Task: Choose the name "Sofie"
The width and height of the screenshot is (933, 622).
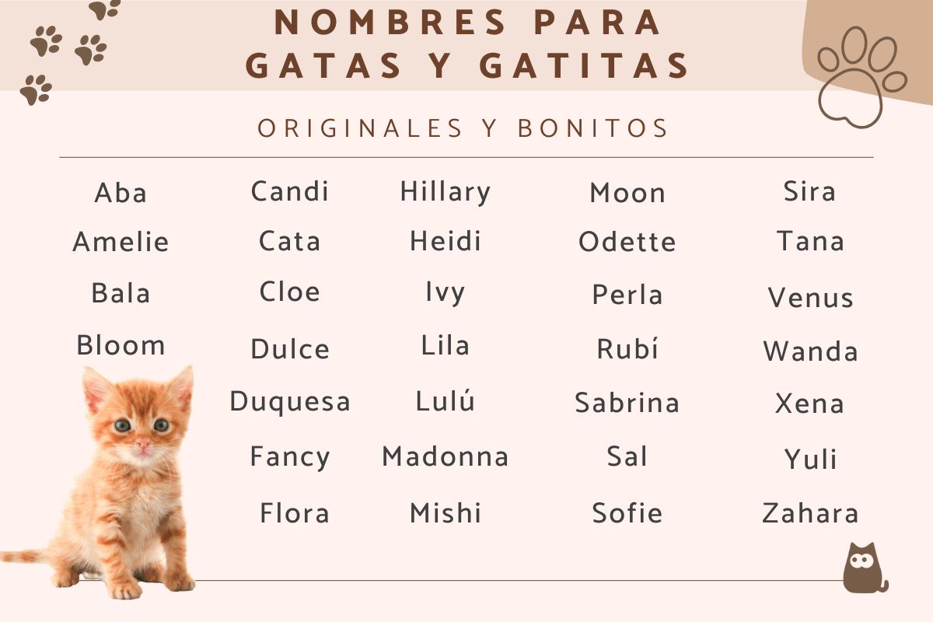Action: (627, 513)
